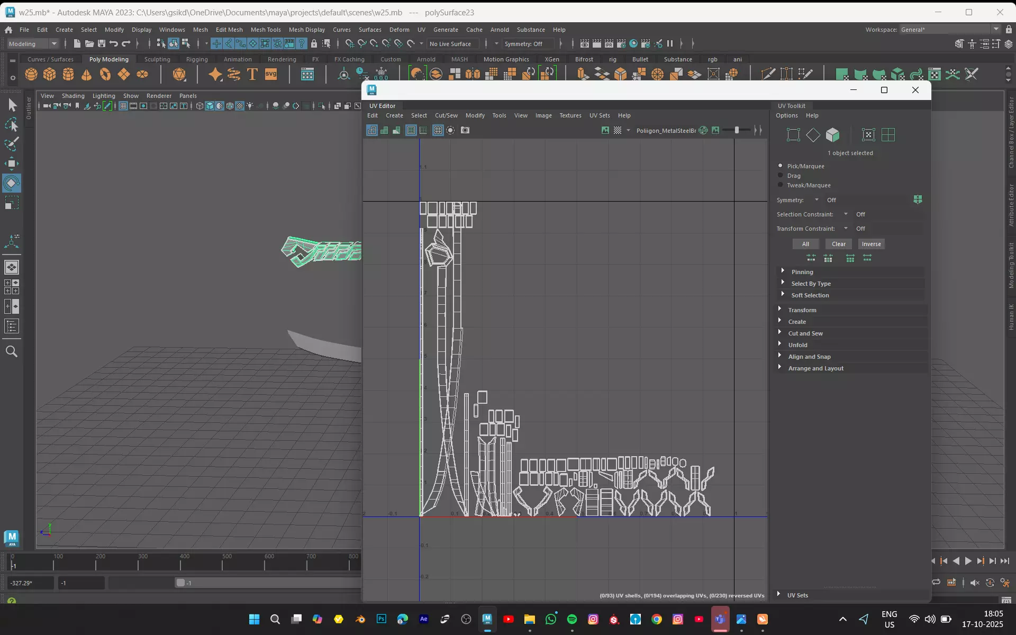Image resolution: width=1016 pixels, height=635 pixels.
Task: Select the UV shell selection icon in UV Toolkit
Action: point(888,135)
